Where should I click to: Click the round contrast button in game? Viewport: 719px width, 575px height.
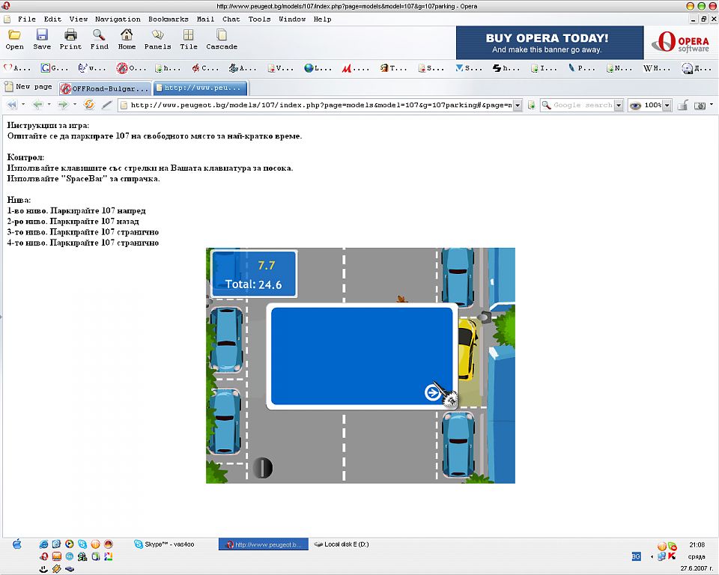[262, 468]
